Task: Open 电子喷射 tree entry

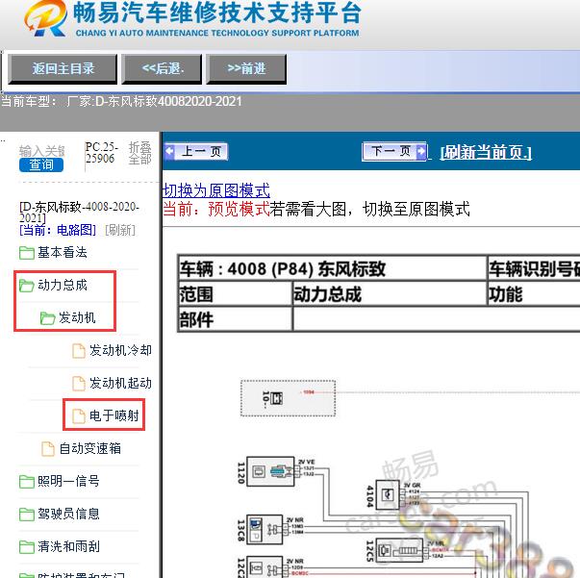Action: coord(113,415)
